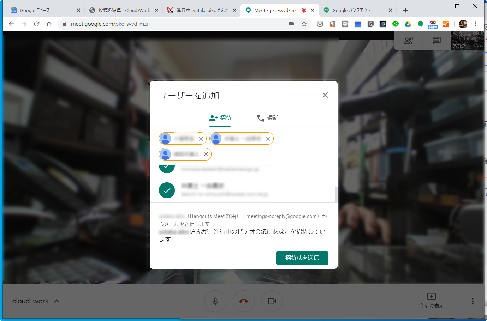Uncheck the second selected contact's green checkmark

167,190
